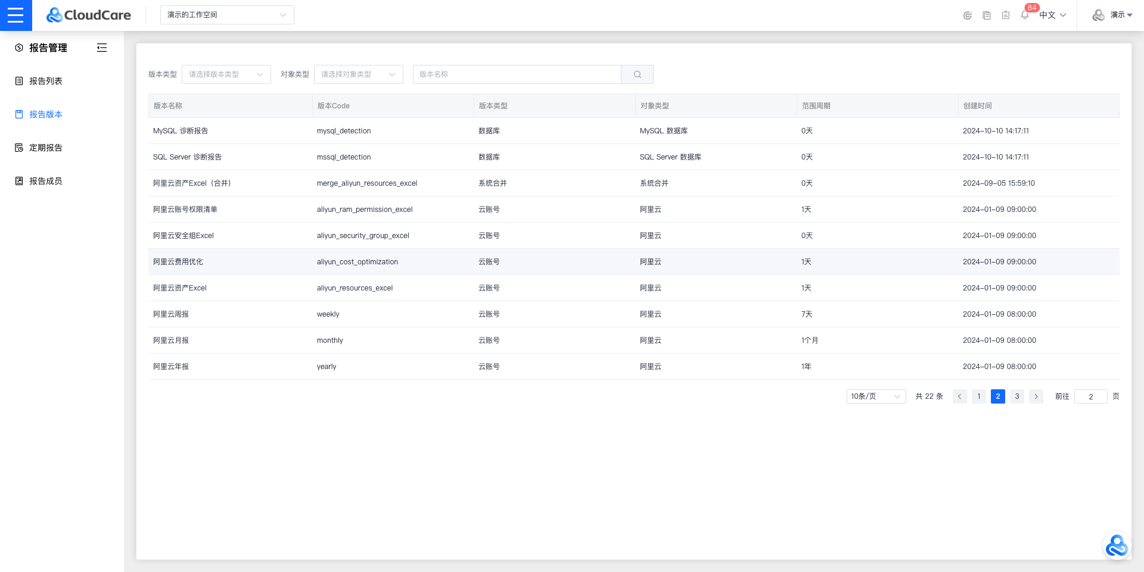Select the 阿里云年报 row name
Screen dimensions: 1144x572
click(171, 367)
